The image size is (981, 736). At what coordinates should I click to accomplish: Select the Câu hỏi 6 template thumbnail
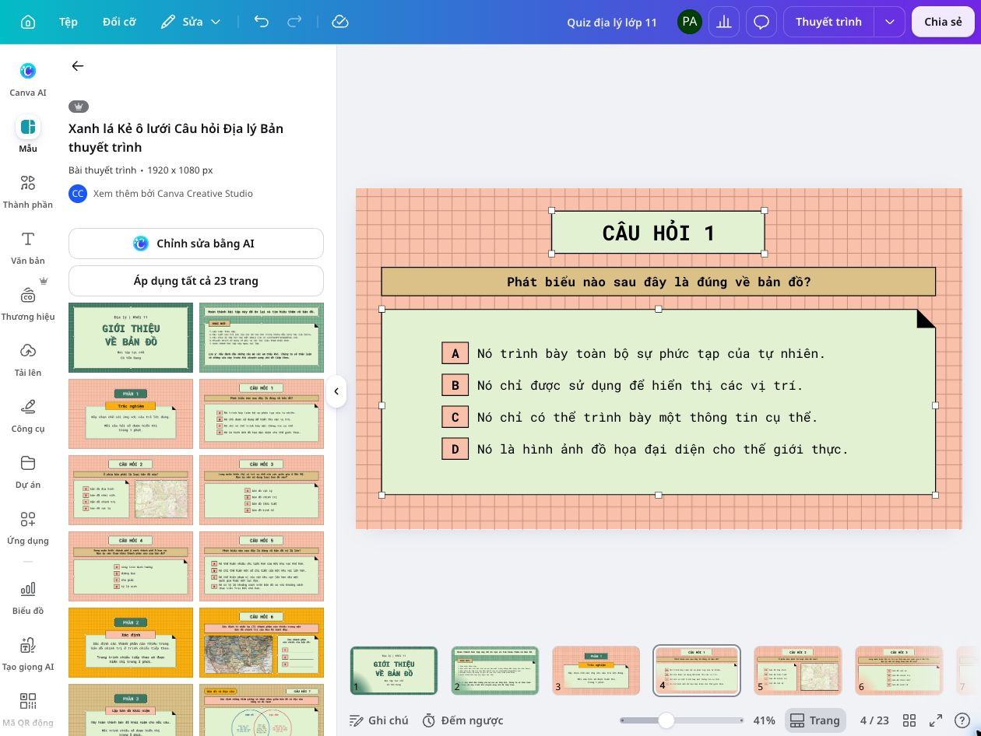[262, 643]
